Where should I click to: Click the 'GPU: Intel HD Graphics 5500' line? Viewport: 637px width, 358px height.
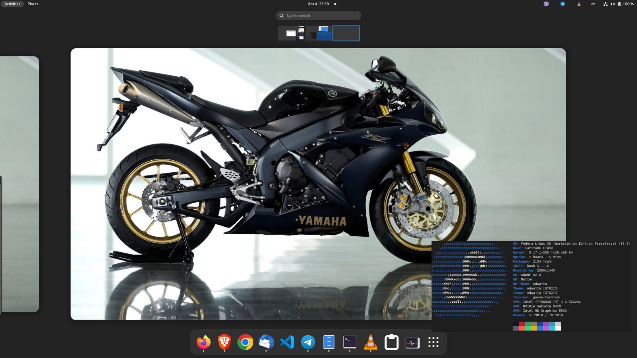540,311
